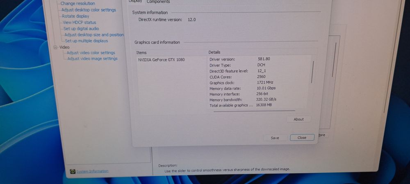Click the 581.80 driver version value
Screen dimensions: 410x184
[x=264, y=59]
